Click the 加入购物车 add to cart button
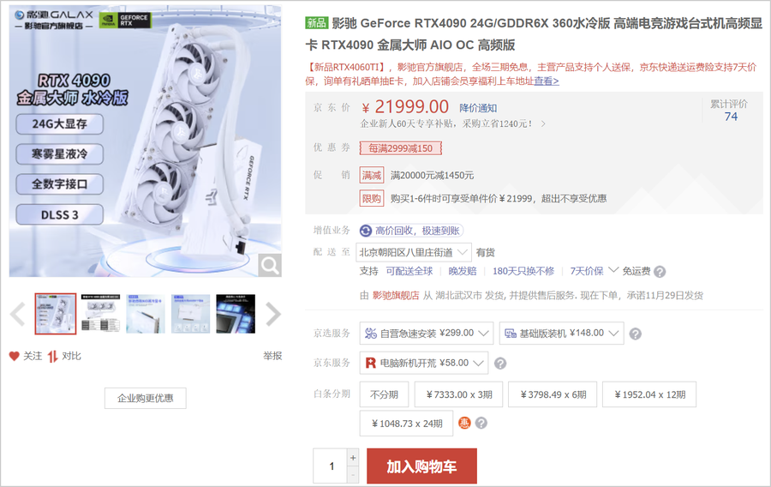This screenshot has height=487, width=771. 421,466
